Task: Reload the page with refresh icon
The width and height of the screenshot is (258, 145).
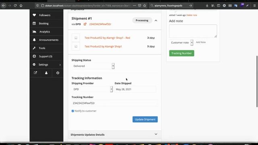Action: 15,6
